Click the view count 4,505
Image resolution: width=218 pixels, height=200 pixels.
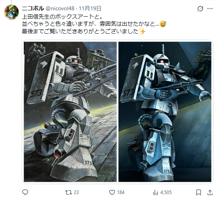[x=166, y=192]
